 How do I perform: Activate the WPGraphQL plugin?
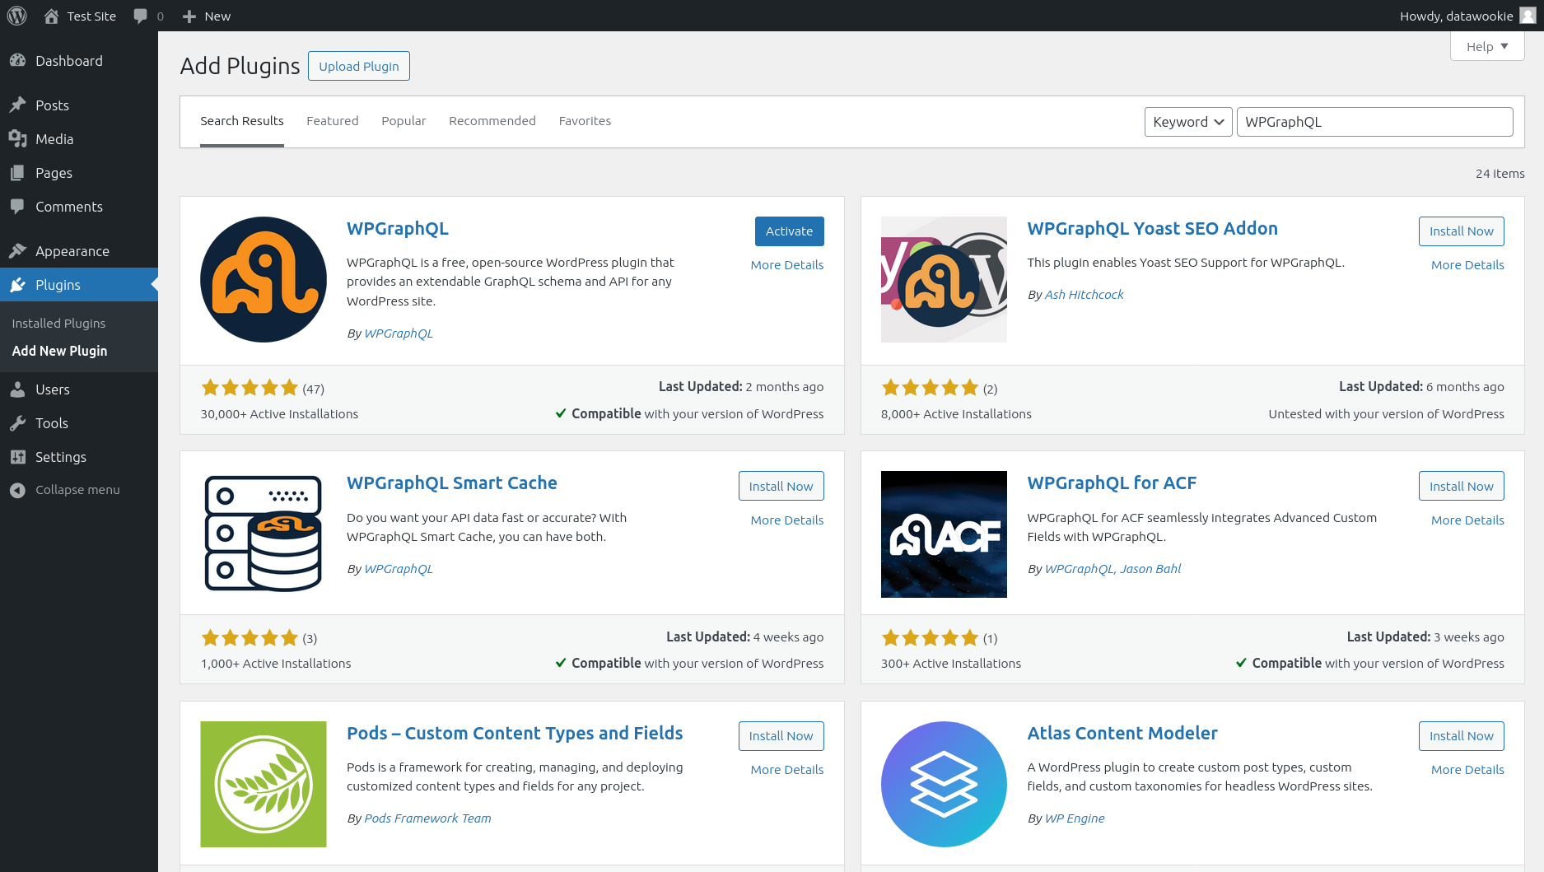tap(789, 231)
